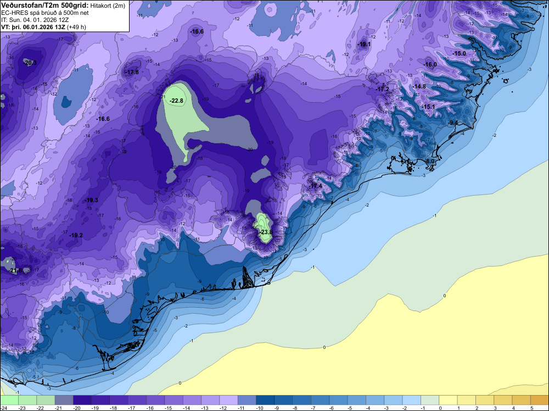Select the legend swatch labeled -6
The height and width of the screenshot is (411, 549).
[338, 400]
